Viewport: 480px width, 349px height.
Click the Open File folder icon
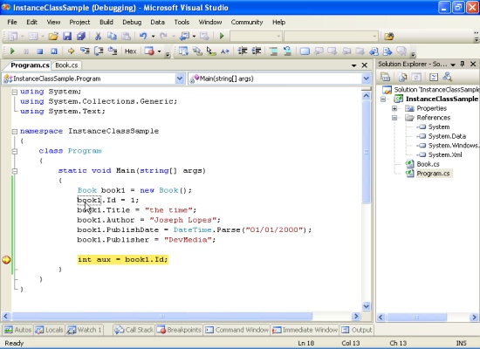(x=53, y=37)
